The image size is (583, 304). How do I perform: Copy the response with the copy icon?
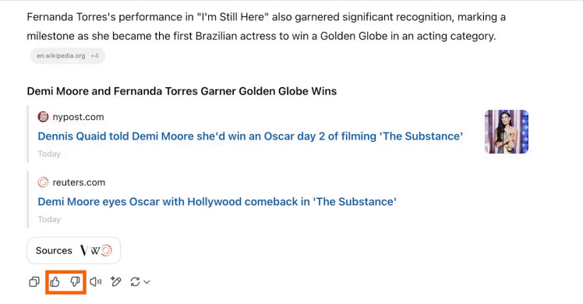[x=34, y=282]
